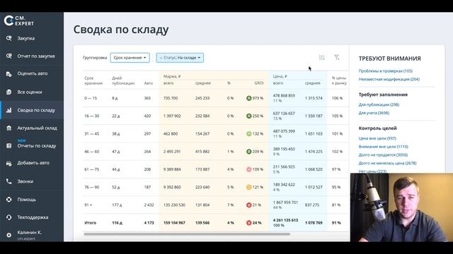Open Цена вне цели (937) link
Image resolution: width=453 pixels, height=254 pixels.
[377, 138]
